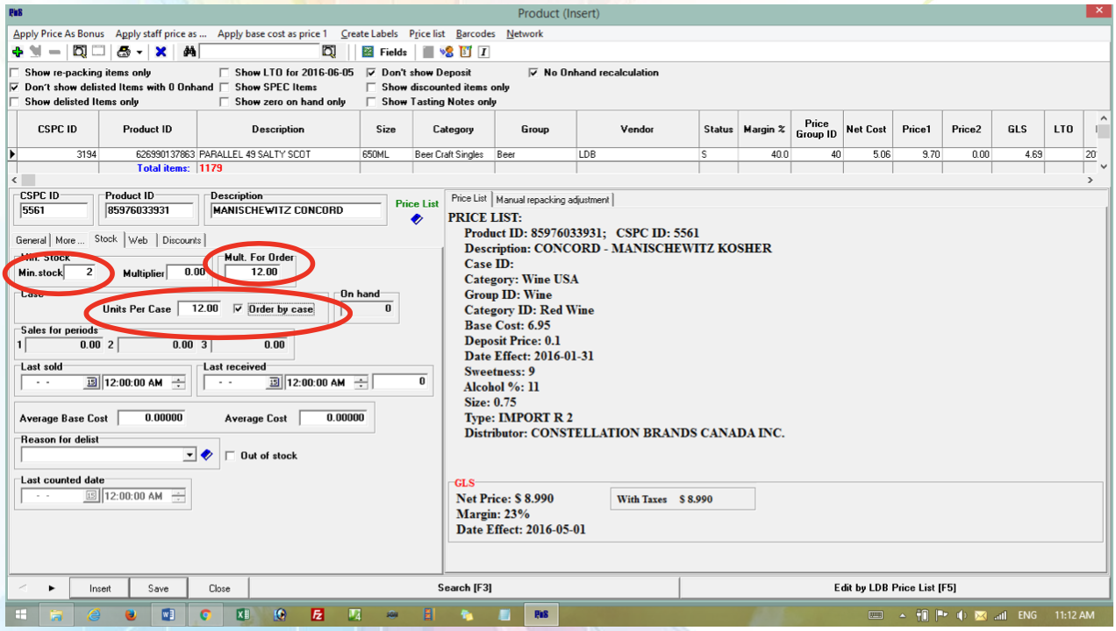
Task: Expand the Reason for delist dropdown
Action: pos(190,455)
